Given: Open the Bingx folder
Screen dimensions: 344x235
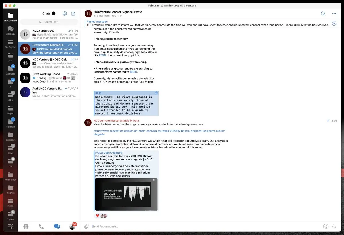Looking at the screenshot, I should click(11, 202).
